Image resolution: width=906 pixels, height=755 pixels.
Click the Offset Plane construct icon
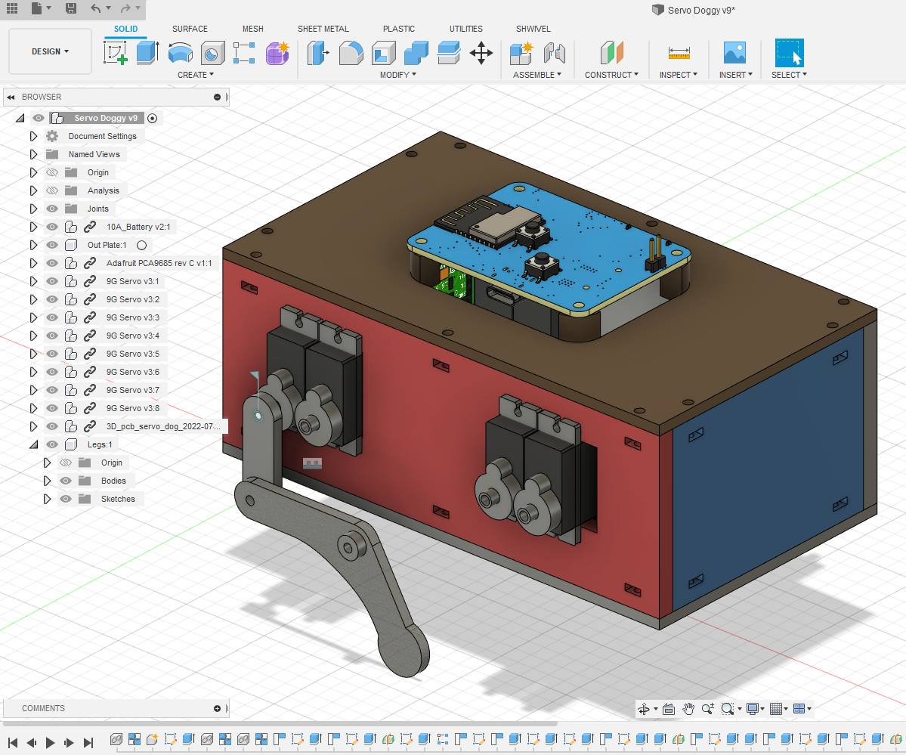pyautogui.click(x=612, y=53)
